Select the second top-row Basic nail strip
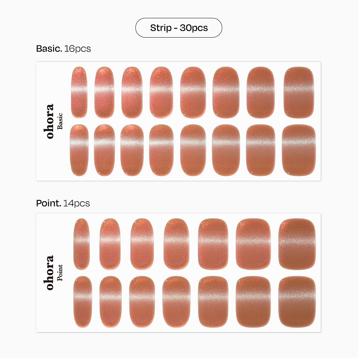The image size is (358, 358). (x=104, y=92)
